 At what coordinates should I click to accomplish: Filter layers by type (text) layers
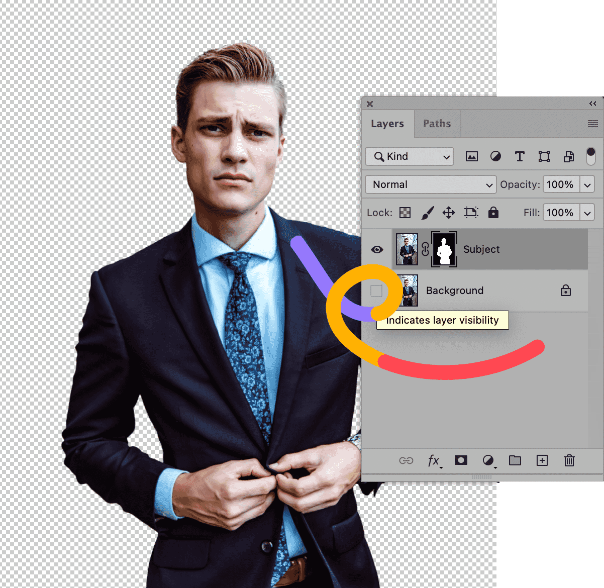click(520, 156)
